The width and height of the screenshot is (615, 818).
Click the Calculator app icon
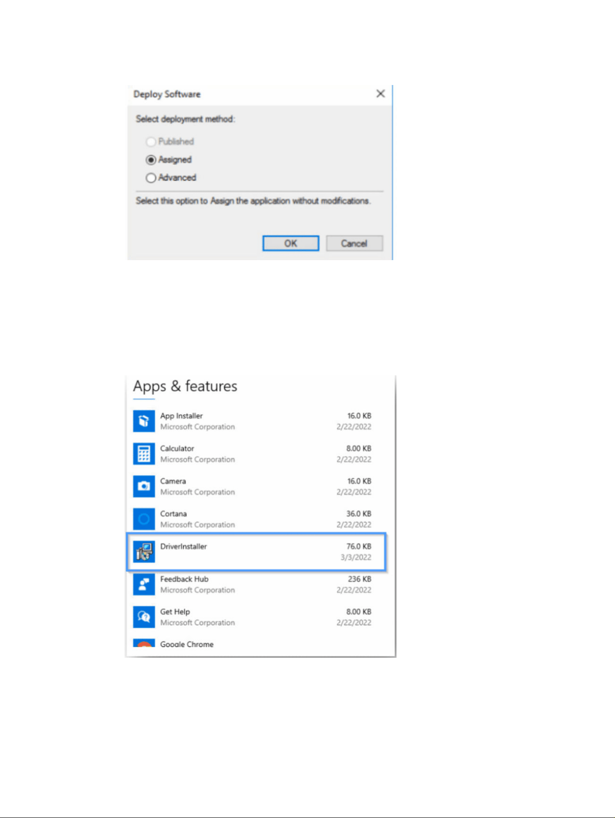click(x=144, y=454)
